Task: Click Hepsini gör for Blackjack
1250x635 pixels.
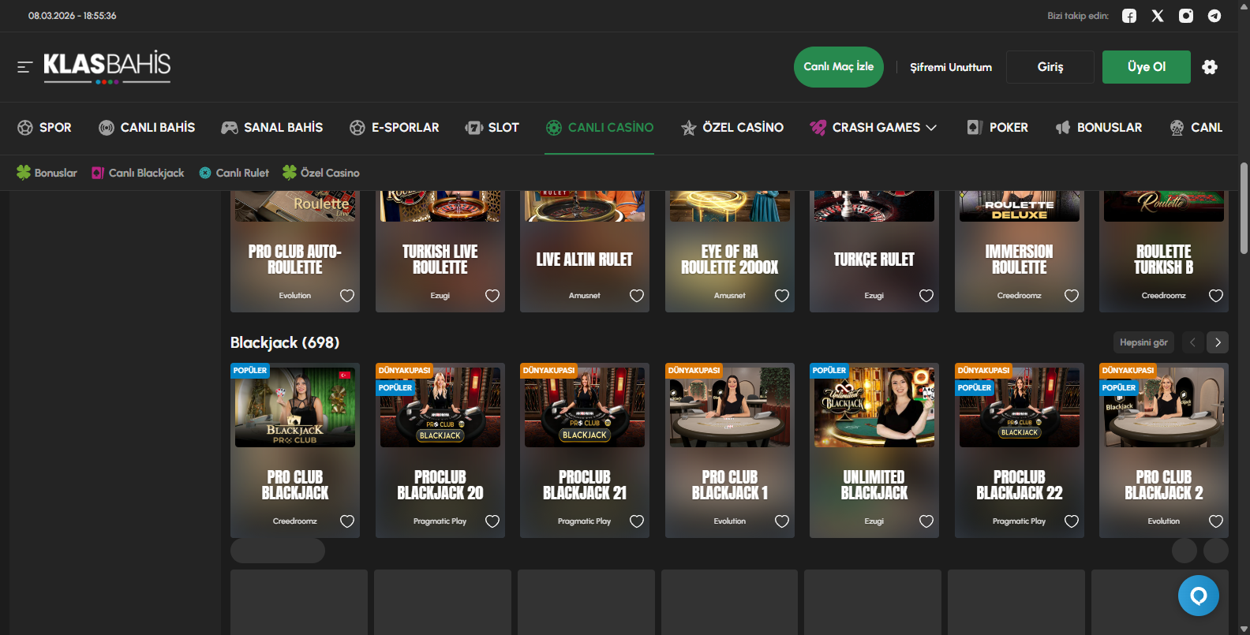Action: (x=1143, y=342)
